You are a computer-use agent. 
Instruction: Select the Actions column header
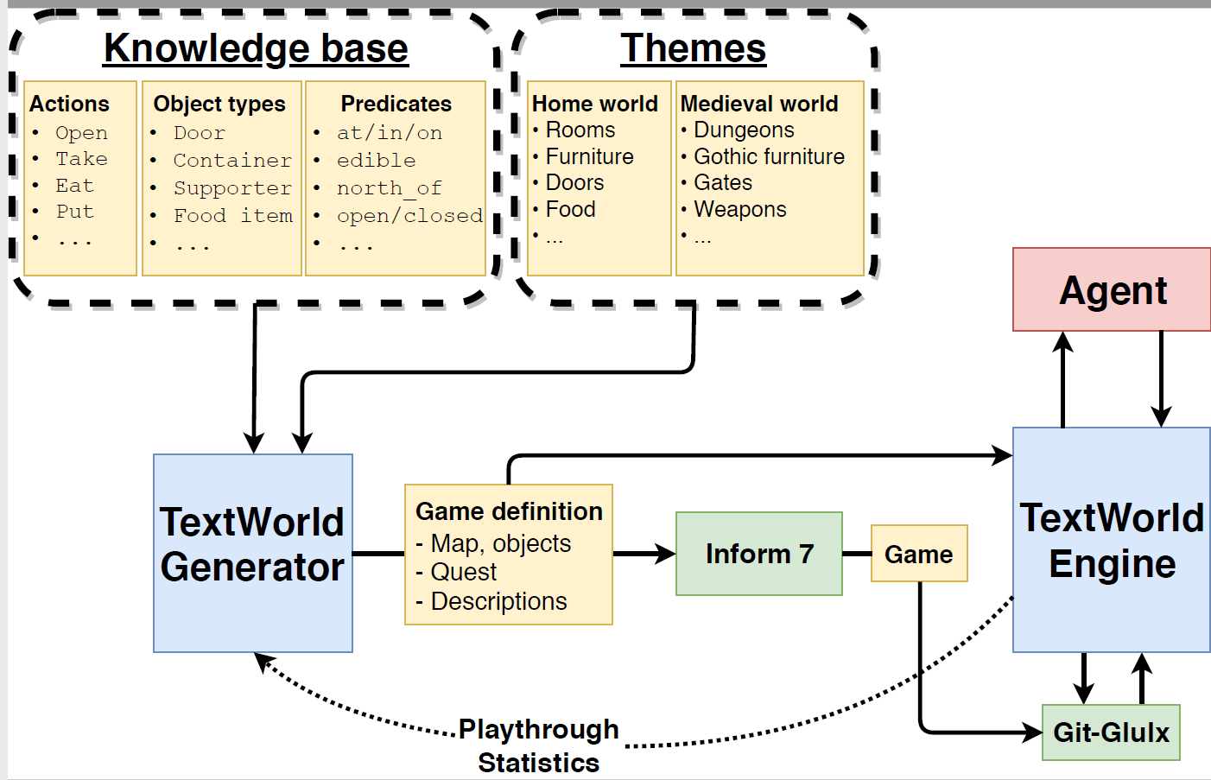[70, 104]
